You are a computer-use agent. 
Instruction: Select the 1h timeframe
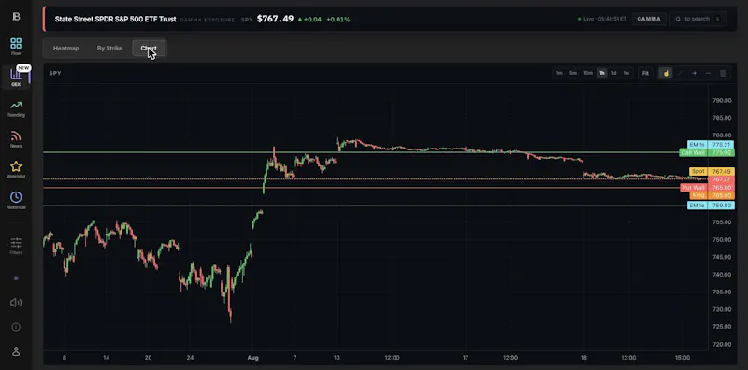(602, 73)
